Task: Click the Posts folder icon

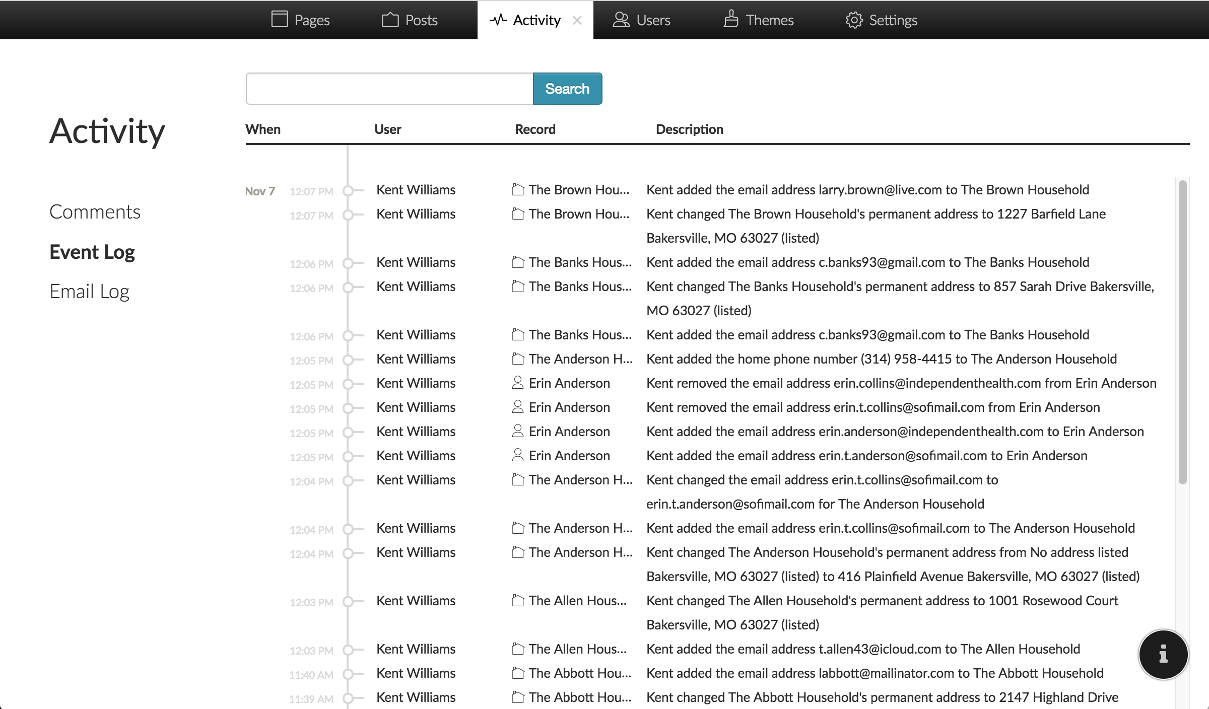Action: (x=390, y=20)
